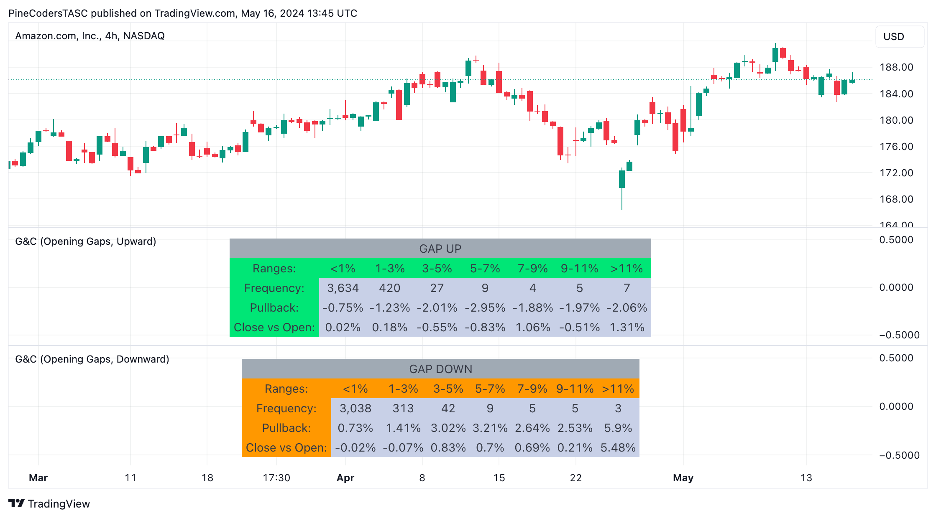
Task: Click the -2.95% pullback cell
Action: point(485,307)
